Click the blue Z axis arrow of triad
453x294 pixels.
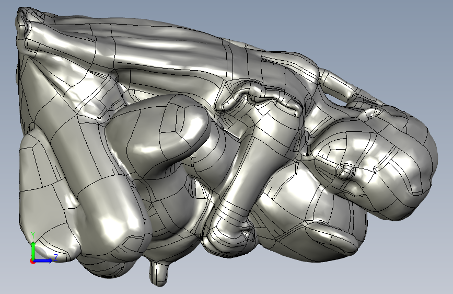click(x=43, y=261)
